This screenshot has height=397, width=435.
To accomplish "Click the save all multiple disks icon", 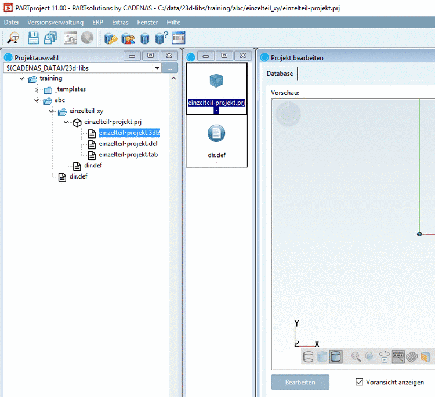I will [50, 38].
